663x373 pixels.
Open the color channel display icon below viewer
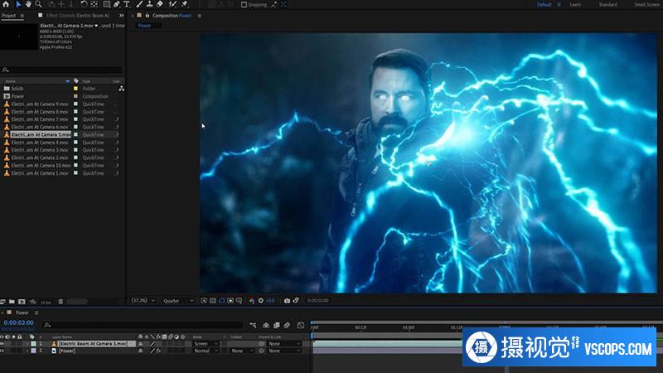coord(252,301)
